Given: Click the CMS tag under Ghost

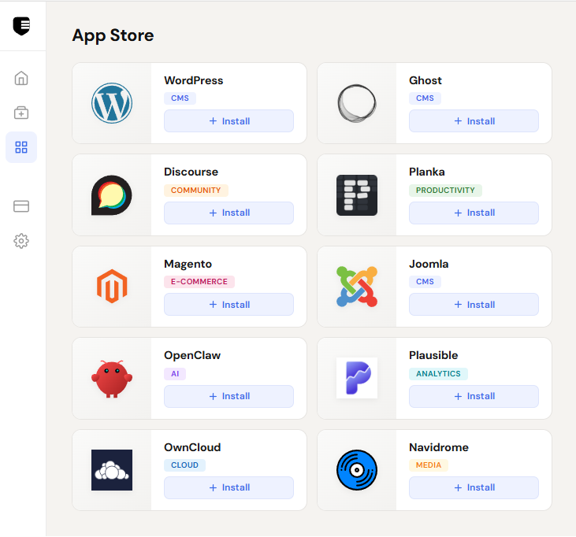Looking at the screenshot, I should (425, 98).
